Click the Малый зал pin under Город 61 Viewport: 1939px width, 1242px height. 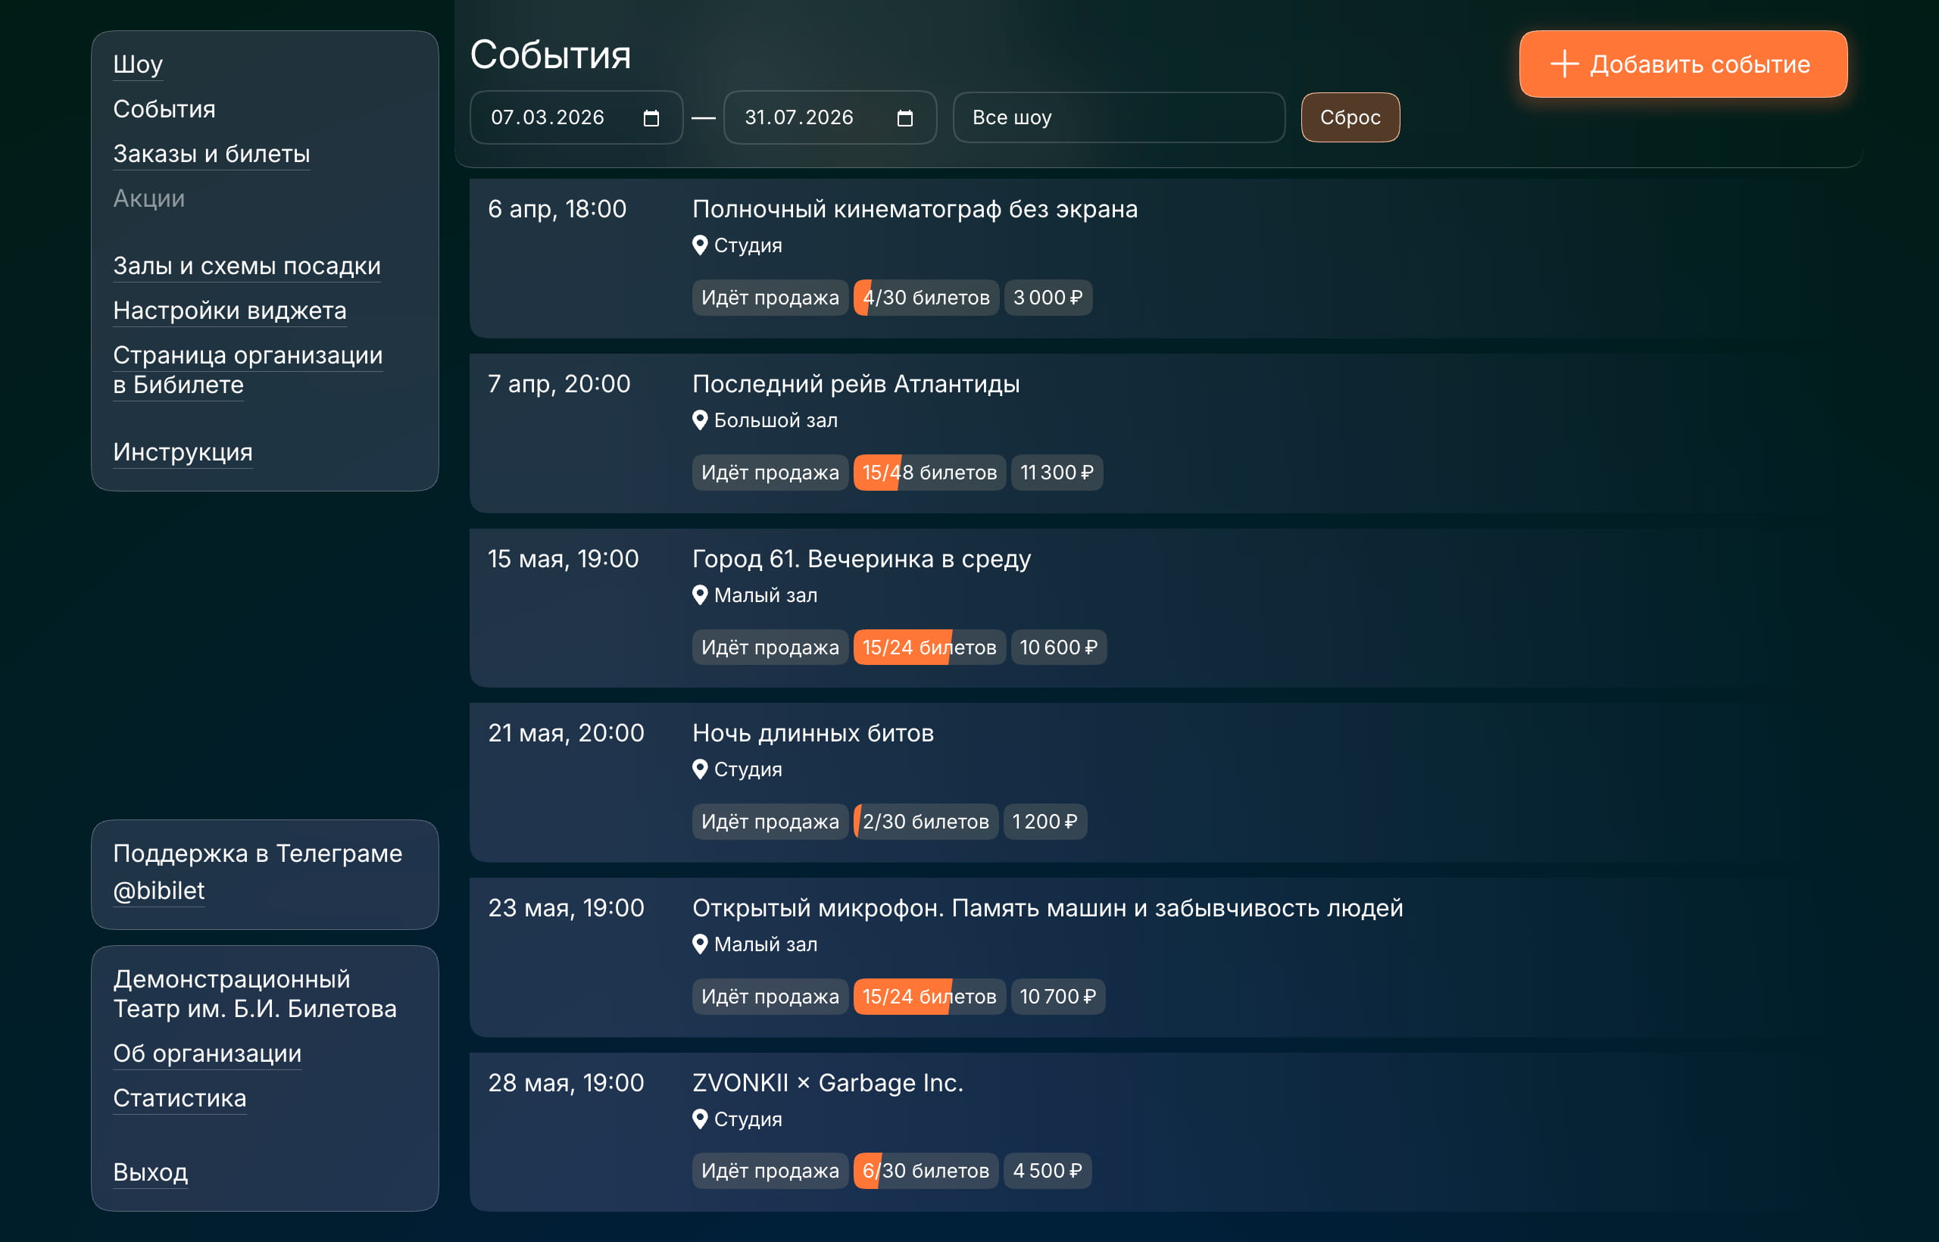click(x=699, y=595)
